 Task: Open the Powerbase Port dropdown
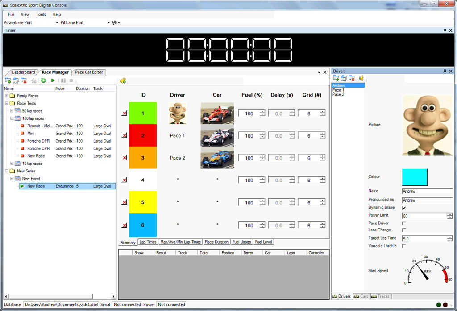click(57, 23)
